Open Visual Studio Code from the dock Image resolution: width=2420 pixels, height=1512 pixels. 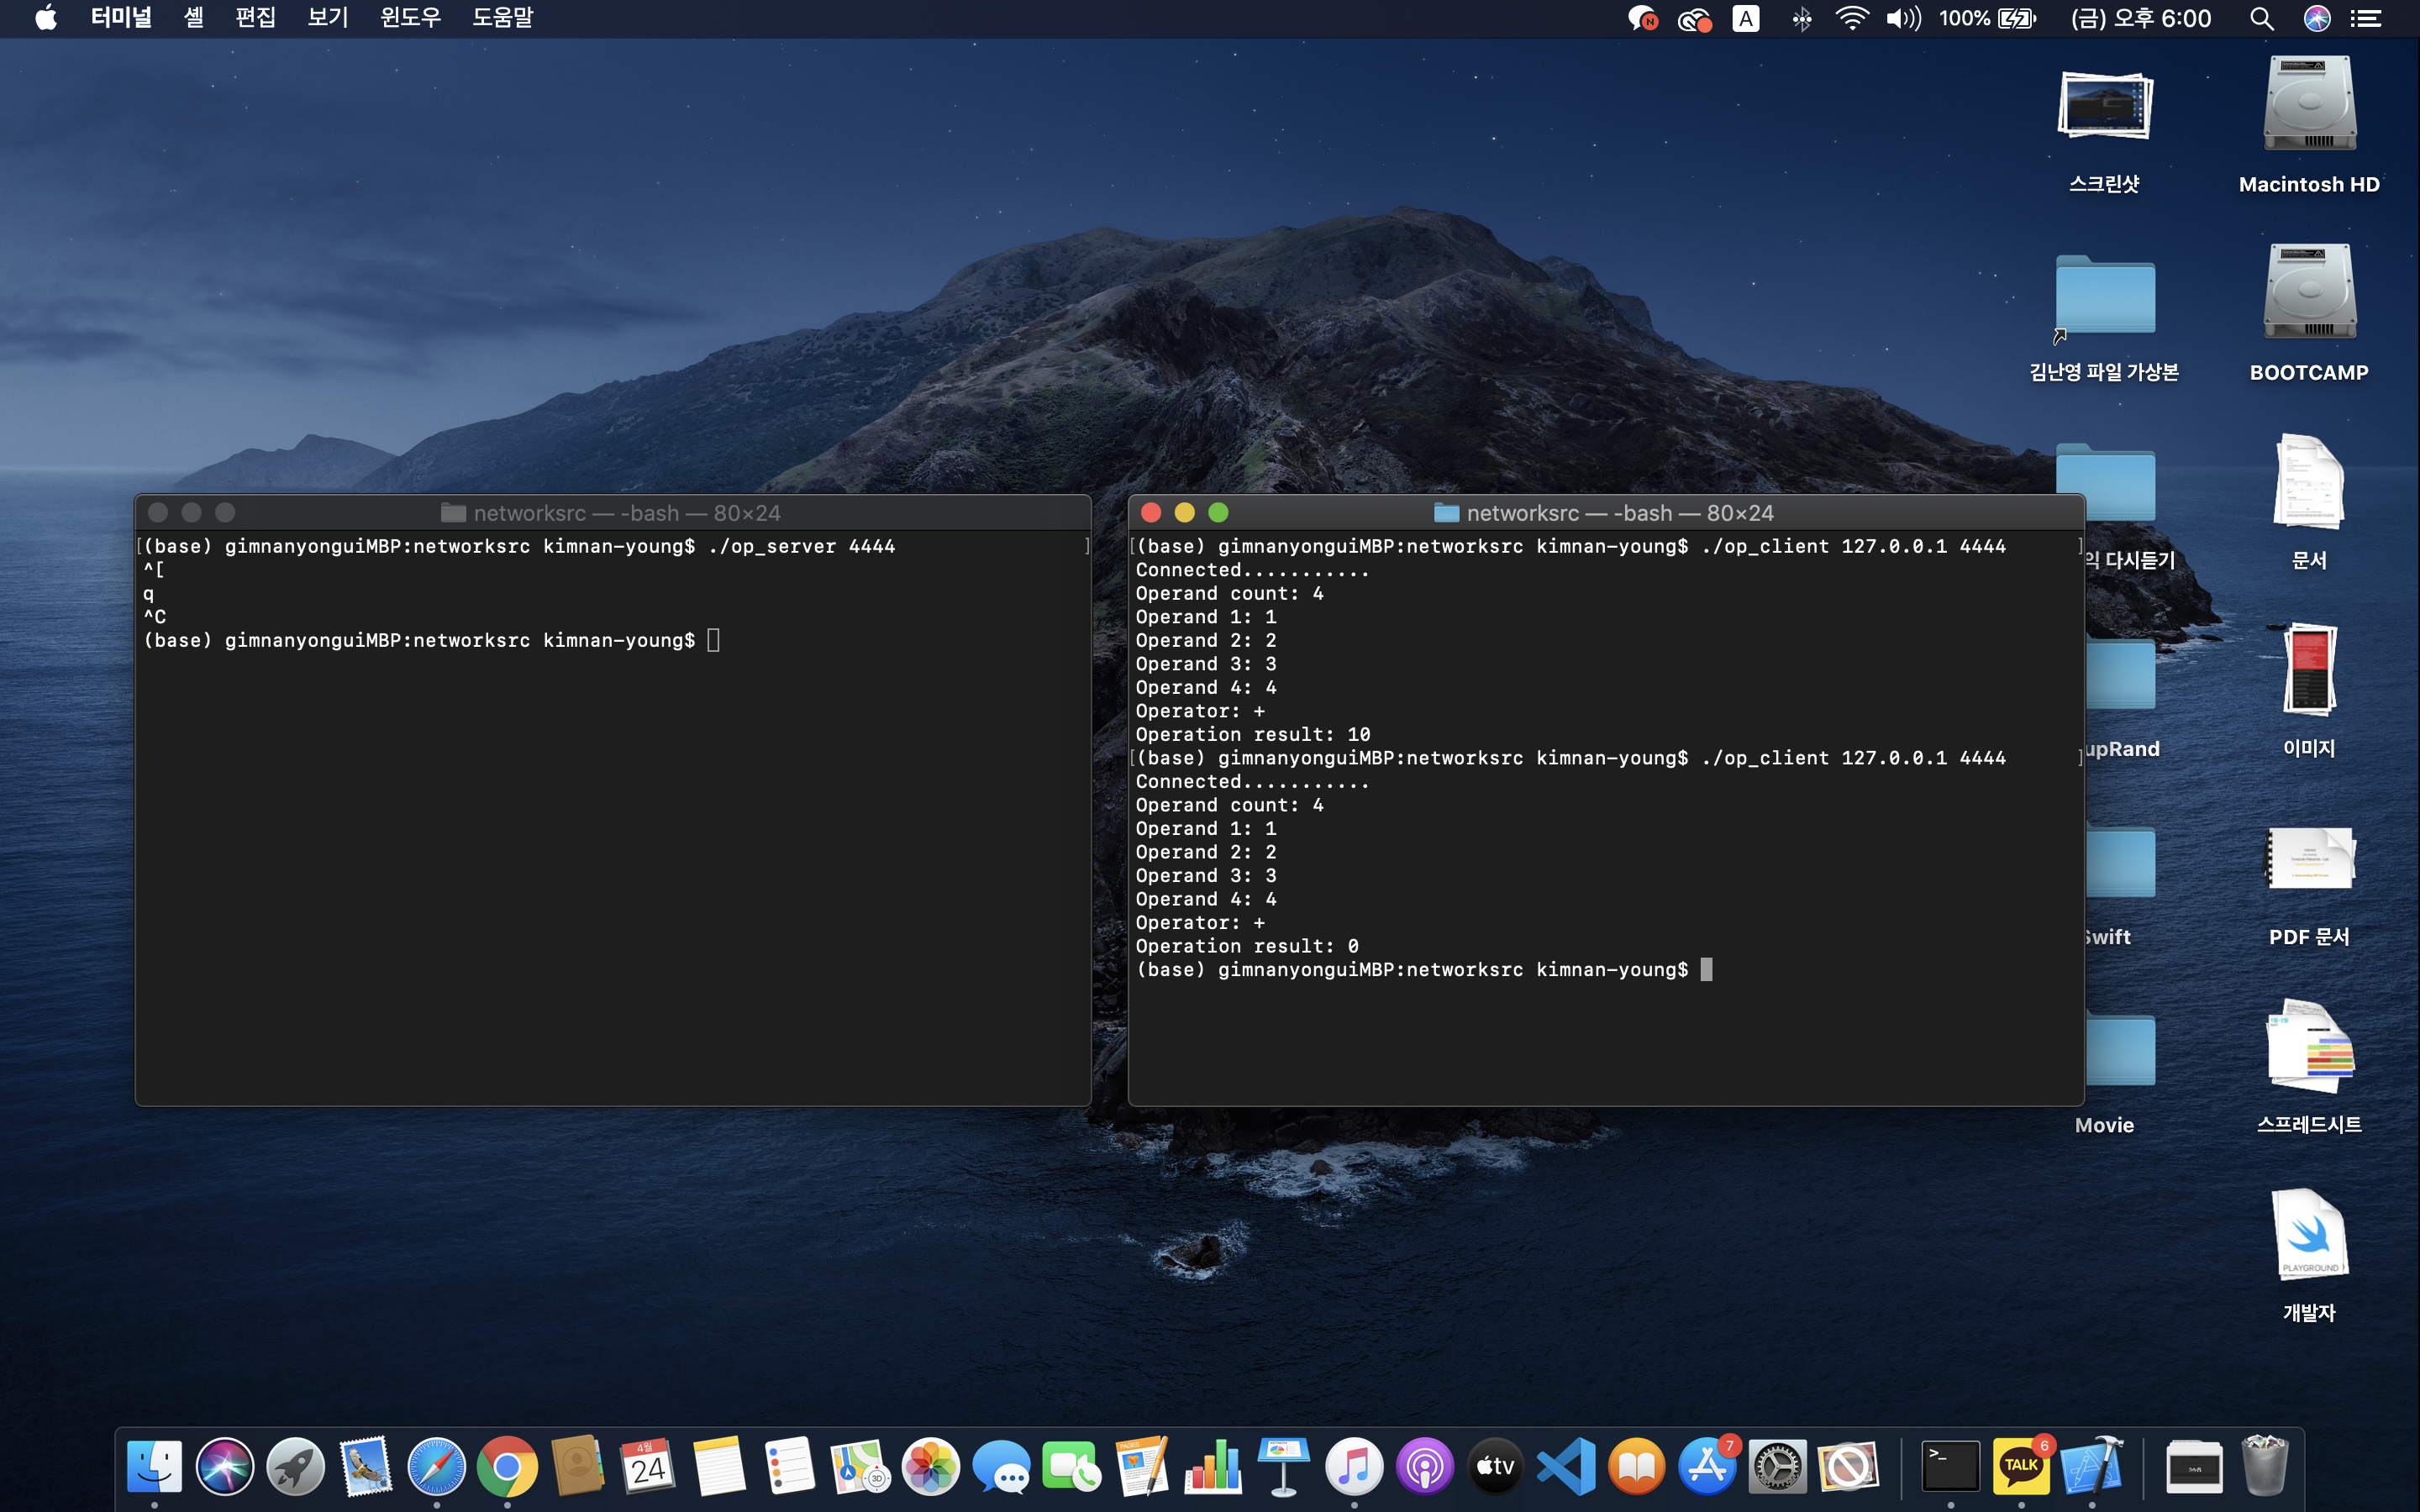click(x=1566, y=1466)
